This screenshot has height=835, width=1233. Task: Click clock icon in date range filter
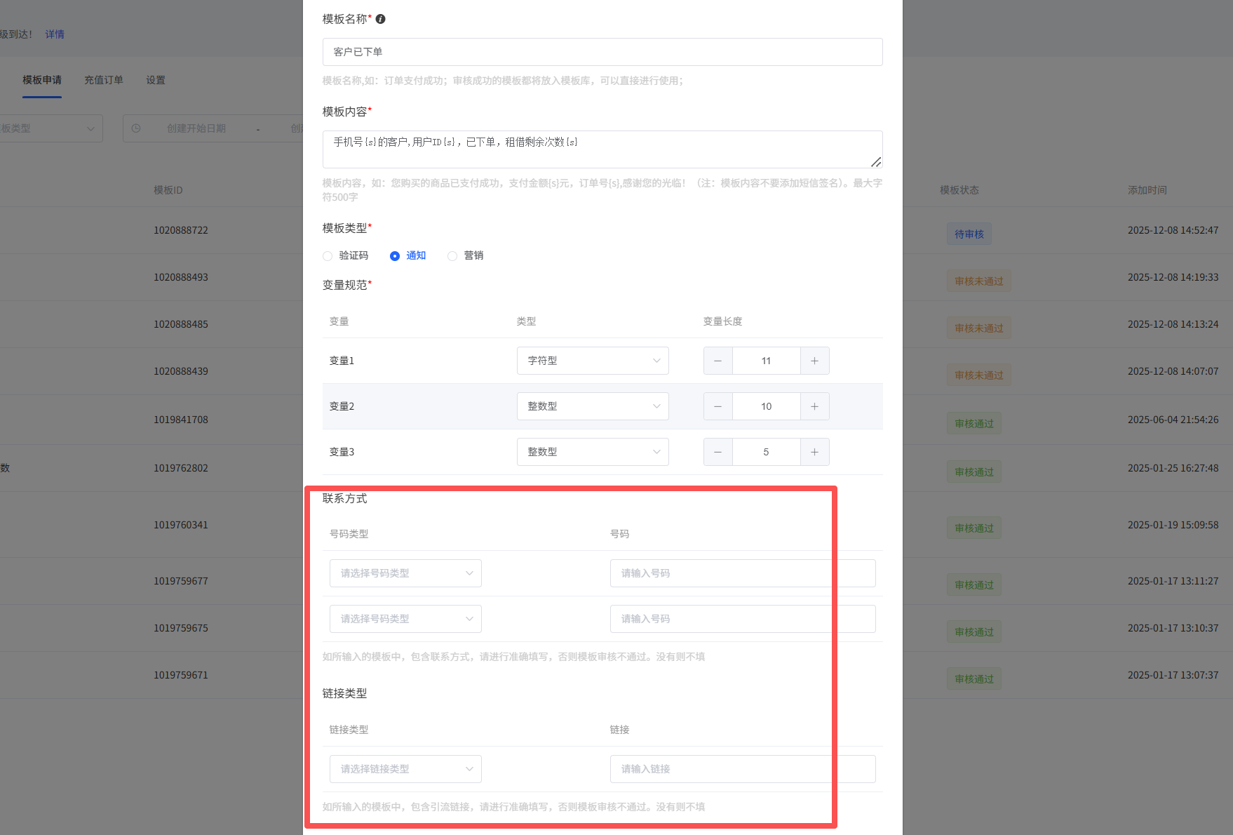pyautogui.click(x=136, y=128)
